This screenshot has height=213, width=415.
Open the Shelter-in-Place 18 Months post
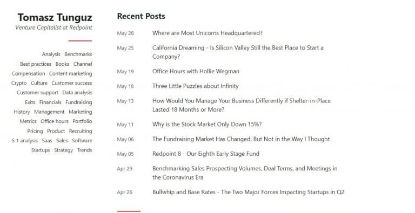pyautogui.click(x=242, y=105)
